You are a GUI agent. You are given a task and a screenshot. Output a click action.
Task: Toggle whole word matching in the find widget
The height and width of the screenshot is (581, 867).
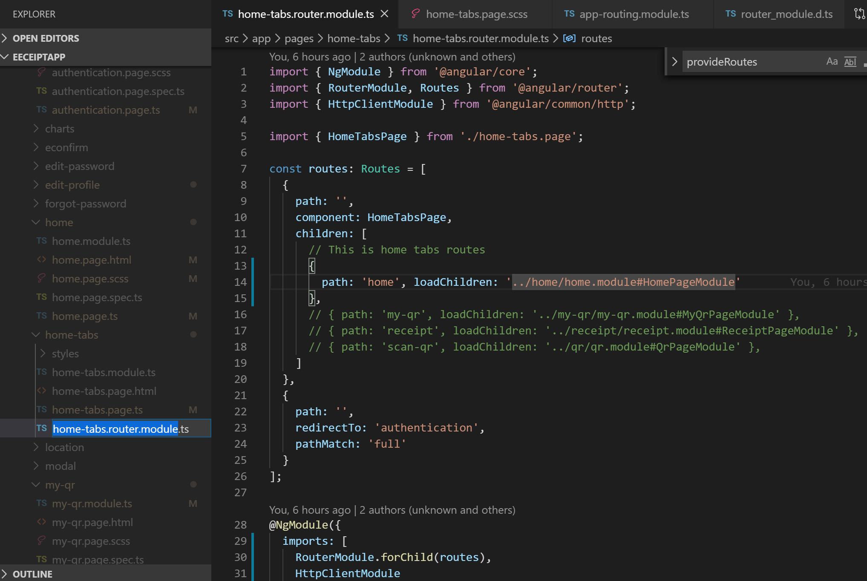(850, 61)
